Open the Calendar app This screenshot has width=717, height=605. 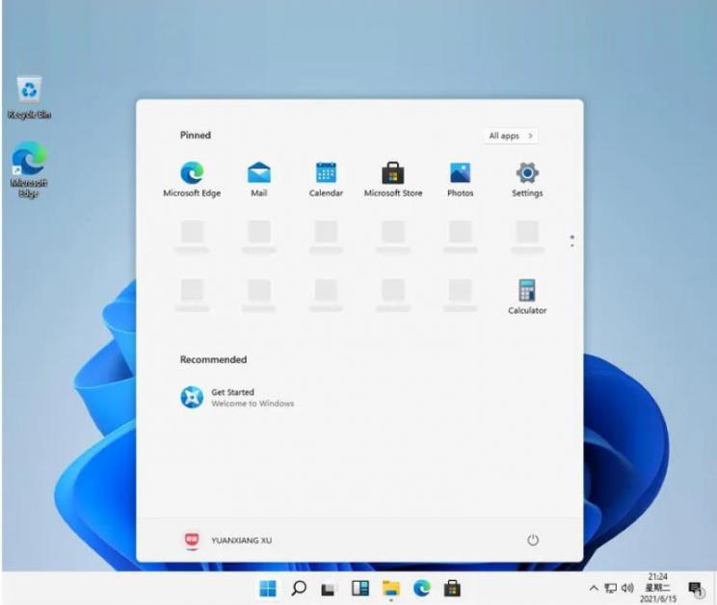coord(326,179)
